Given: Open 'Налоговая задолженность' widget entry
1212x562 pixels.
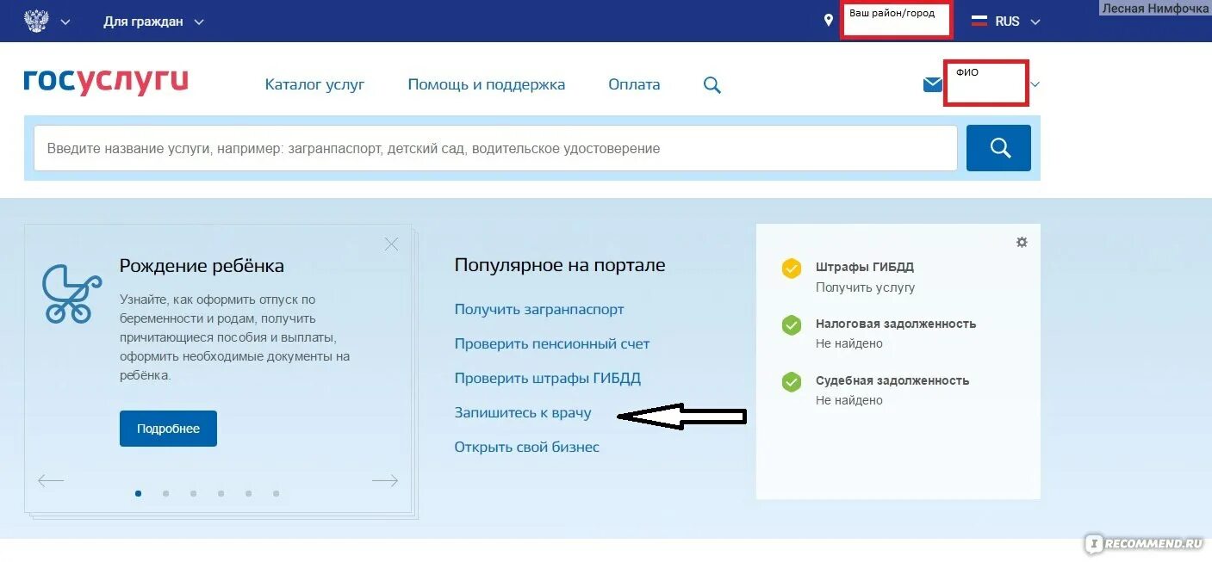Looking at the screenshot, I should coord(896,324).
